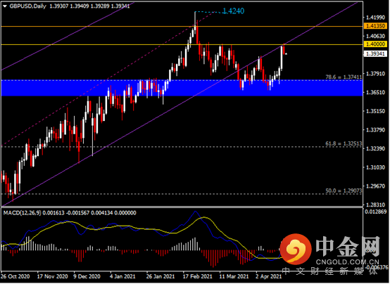Select the 26 Oct 2020 date label
This screenshot has width=390, height=284.
click(x=15, y=276)
